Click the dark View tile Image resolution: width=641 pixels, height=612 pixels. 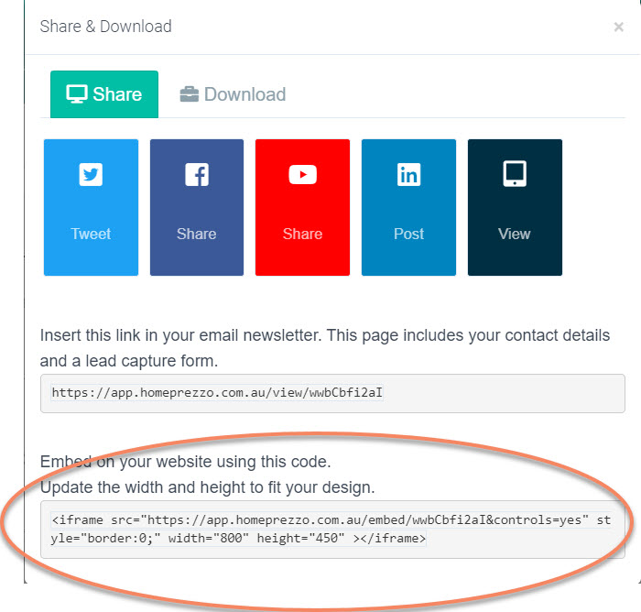pos(515,207)
